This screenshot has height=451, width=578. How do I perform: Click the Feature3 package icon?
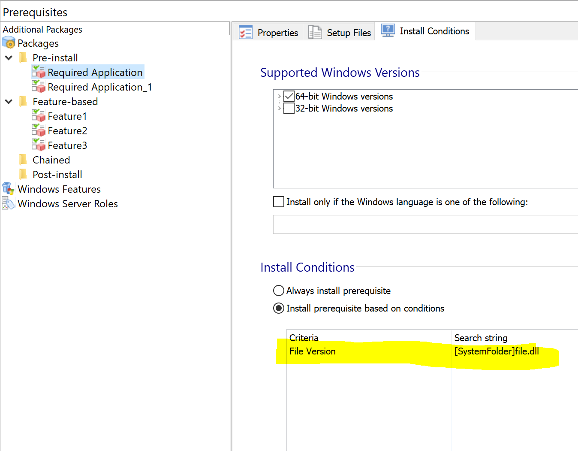click(x=38, y=145)
